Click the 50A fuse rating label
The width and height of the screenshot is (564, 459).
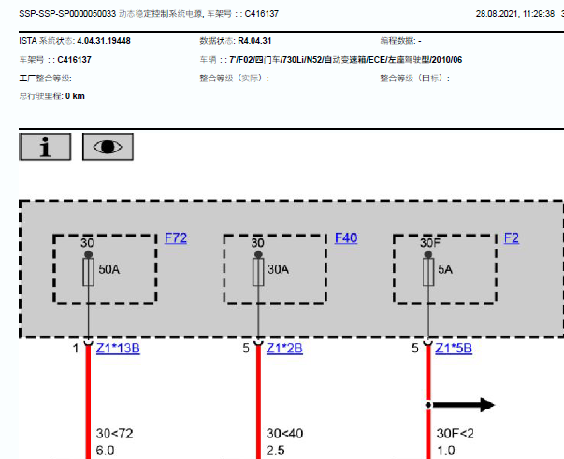[x=109, y=269]
